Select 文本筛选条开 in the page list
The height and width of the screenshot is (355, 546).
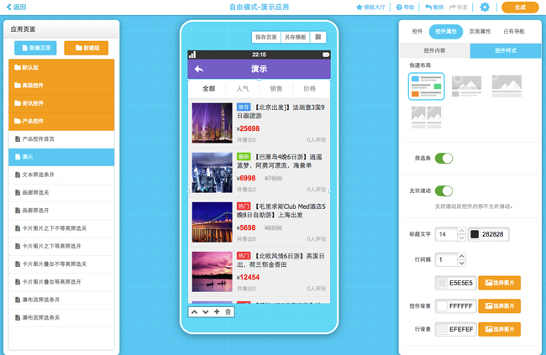coord(64,175)
